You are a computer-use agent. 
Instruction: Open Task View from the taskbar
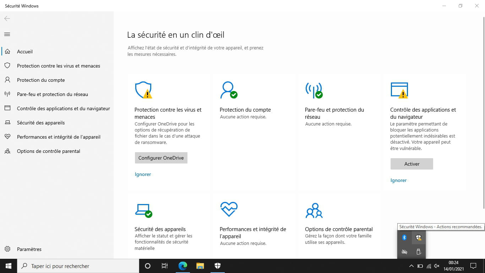click(165, 266)
